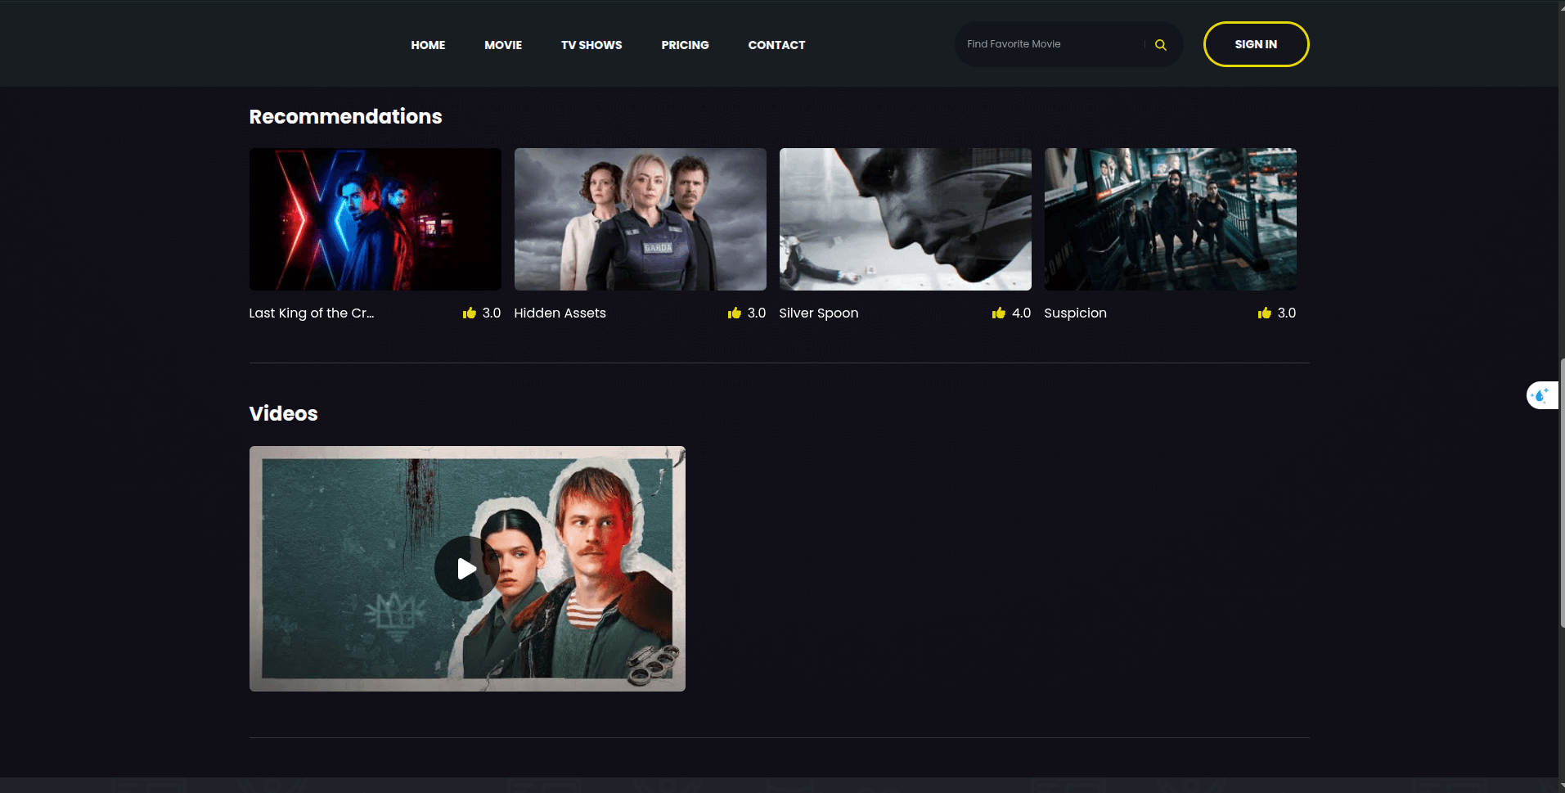
Task: Select the Last King of the Cr... thumbnail
Action: pos(375,219)
